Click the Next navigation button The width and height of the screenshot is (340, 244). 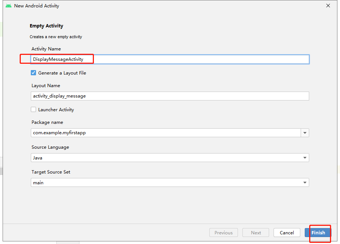click(x=255, y=233)
